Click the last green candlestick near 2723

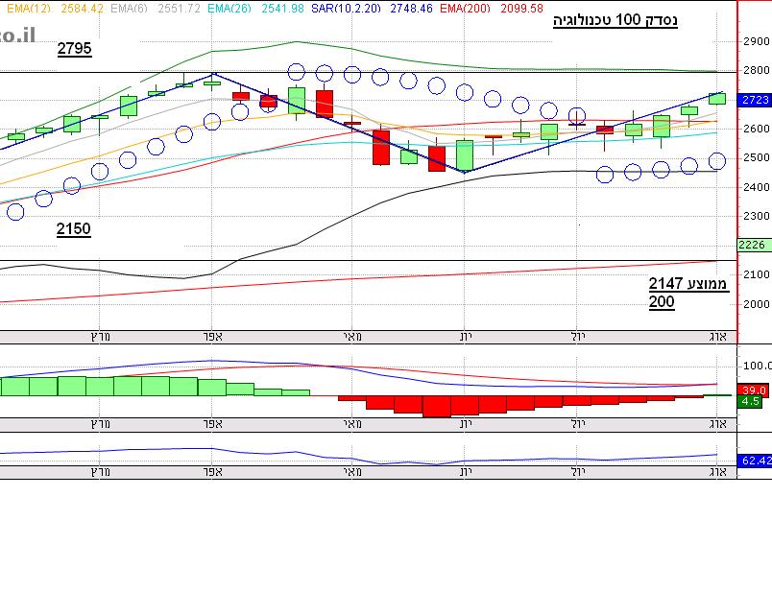(717, 98)
